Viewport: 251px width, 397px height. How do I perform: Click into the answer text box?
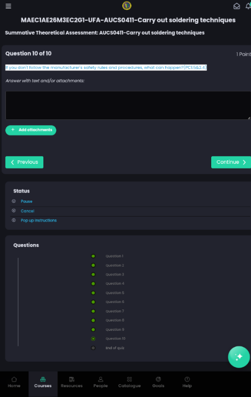[x=128, y=105]
